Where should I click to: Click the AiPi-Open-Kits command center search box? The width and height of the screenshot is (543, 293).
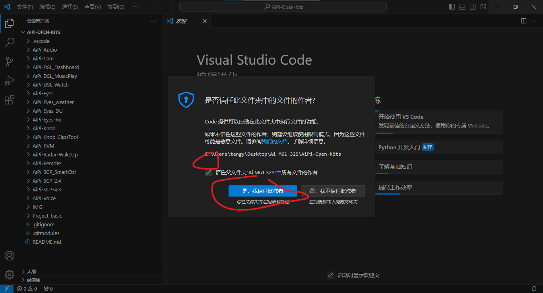tap(283, 7)
